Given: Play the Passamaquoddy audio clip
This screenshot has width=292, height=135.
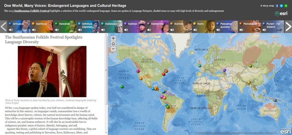Looking at the screenshot, I should 218,30.
